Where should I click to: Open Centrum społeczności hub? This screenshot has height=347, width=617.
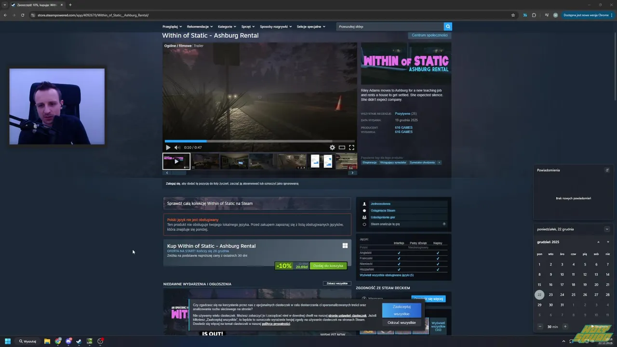[x=429, y=35]
